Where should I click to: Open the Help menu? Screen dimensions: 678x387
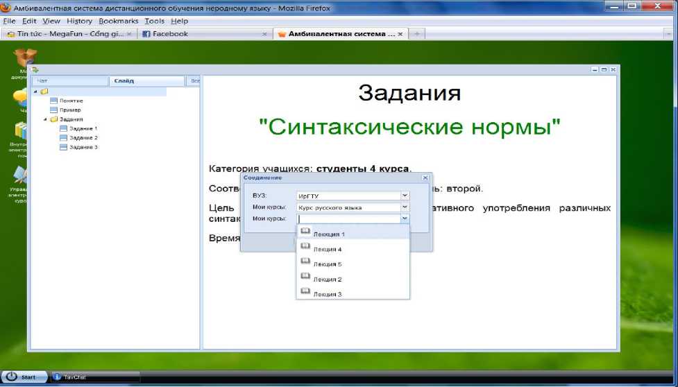click(179, 21)
